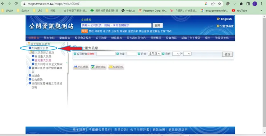Open the 重大訊息與公告 menu tab
The height and width of the screenshot is (136, 266).
click(x=136, y=38)
